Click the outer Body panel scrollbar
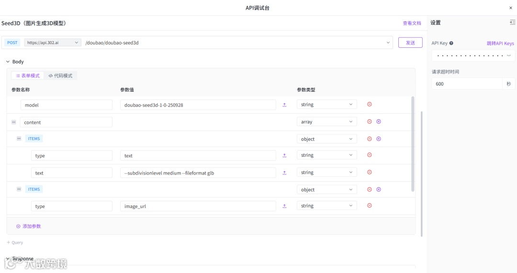517x273 pixels. pos(421,174)
